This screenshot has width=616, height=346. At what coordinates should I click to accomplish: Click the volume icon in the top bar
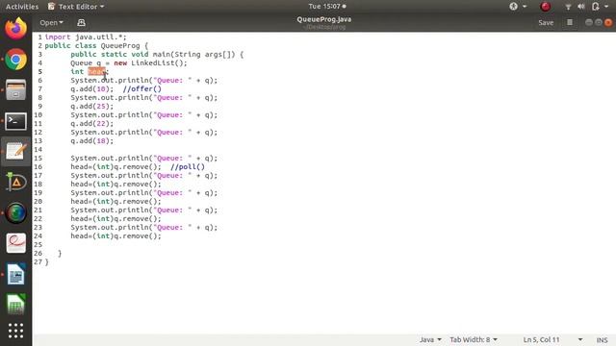coord(581,7)
